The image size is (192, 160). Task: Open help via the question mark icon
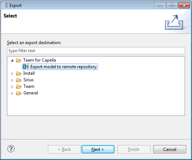click(11, 149)
